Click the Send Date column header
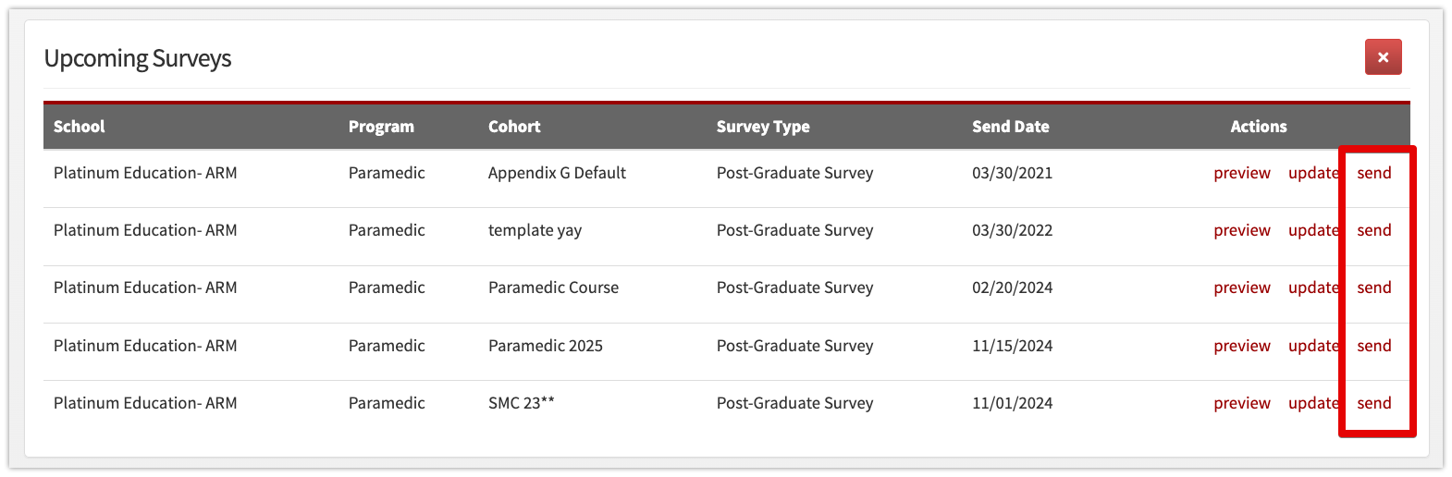 pos(1010,127)
